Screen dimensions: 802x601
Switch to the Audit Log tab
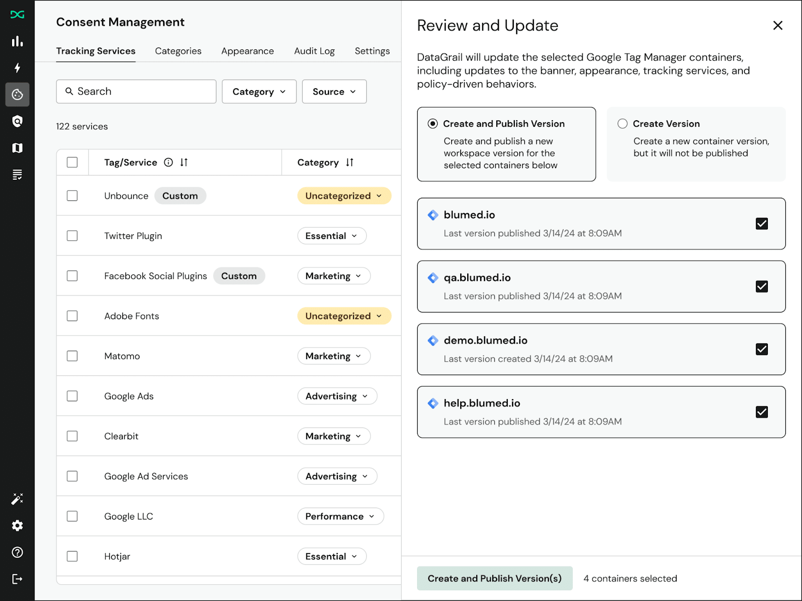click(314, 51)
